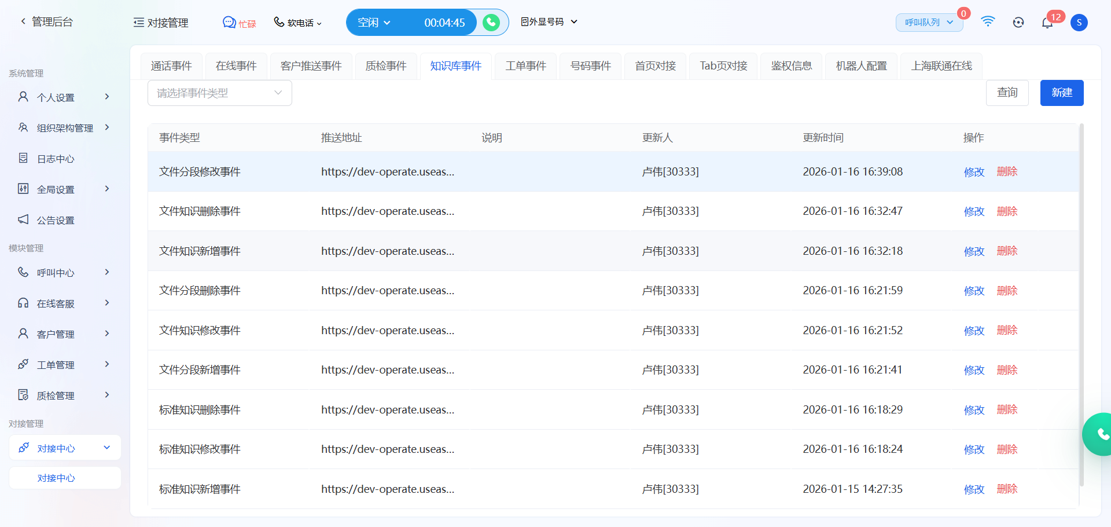Click the headset agent status icon
Image resolution: width=1111 pixels, height=527 pixels.
(x=1018, y=23)
